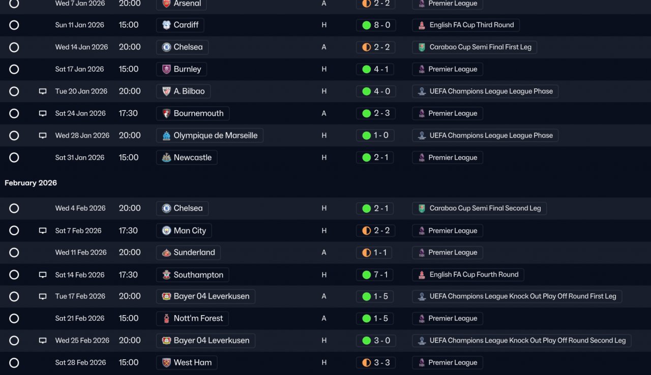Open the 3 - 3 West Ham match result
651x375 pixels.
click(376, 363)
